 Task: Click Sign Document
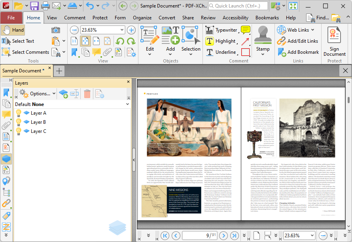coord(335,41)
